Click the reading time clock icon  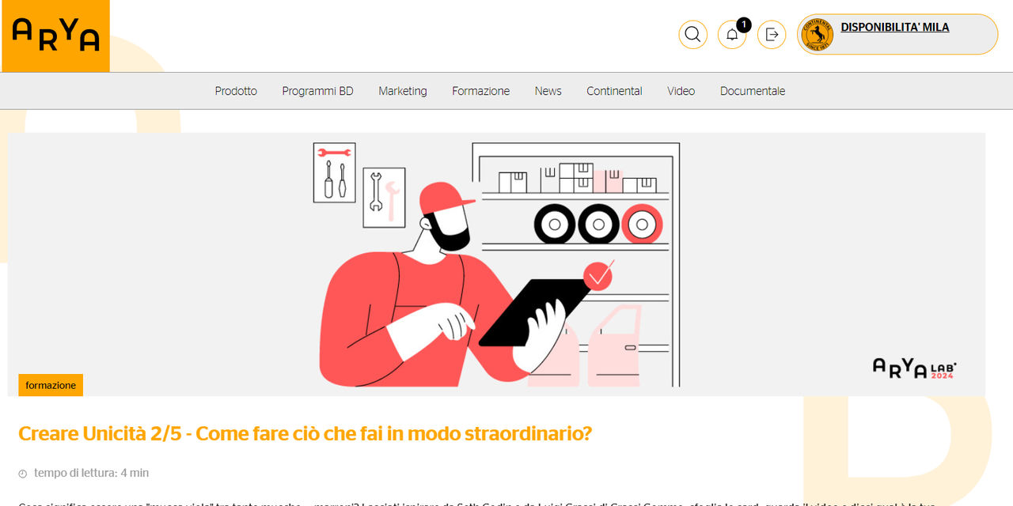23,474
